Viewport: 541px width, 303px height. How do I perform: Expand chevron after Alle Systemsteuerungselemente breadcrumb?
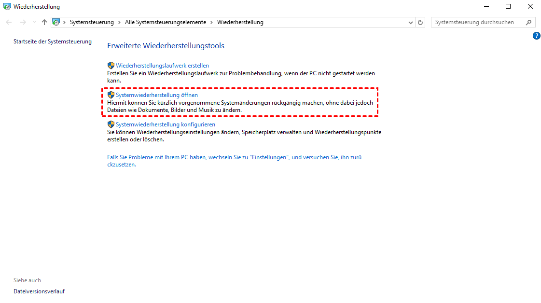click(211, 22)
